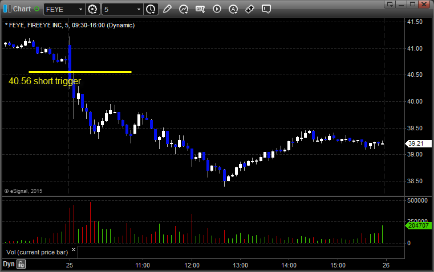Click the GET advanced studies icon
The width and height of the screenshot is (434, 272).
pos(200,9)
